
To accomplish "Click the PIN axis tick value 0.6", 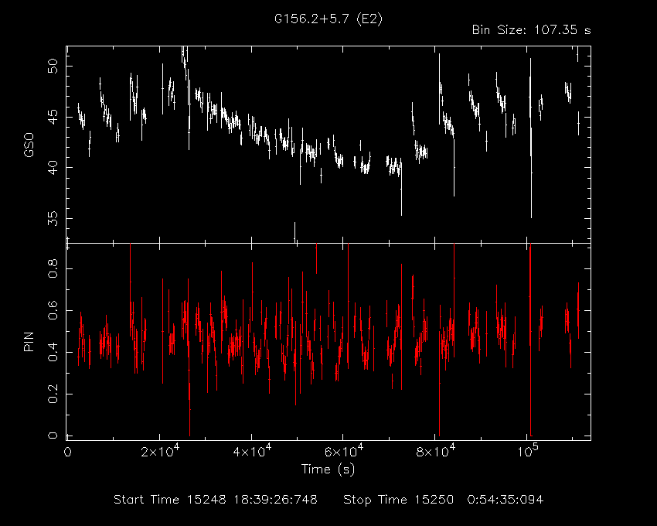I will (x=53, y=310).
